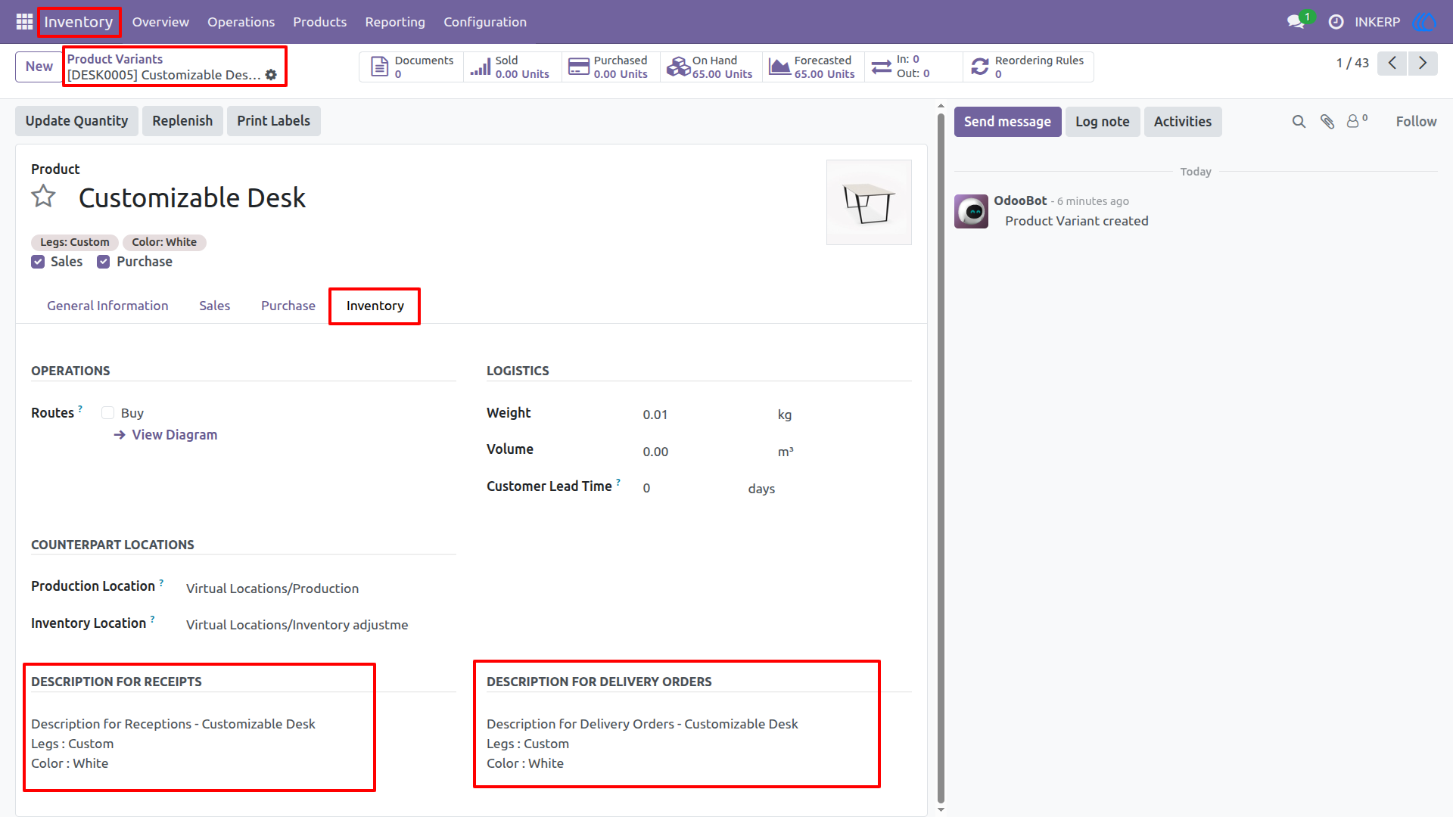Open Purchased 0.00 Units stat button

pyautogui.click(x=611, y=67)
